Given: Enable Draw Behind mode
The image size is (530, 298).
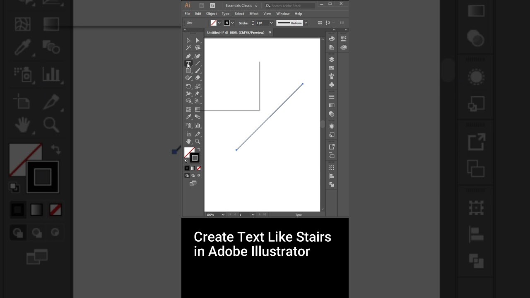Looking at the screenshot, I should pos(193,175).
